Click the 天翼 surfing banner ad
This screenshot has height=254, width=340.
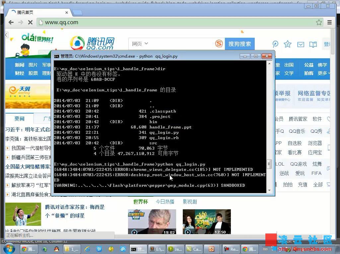[28, 96]
